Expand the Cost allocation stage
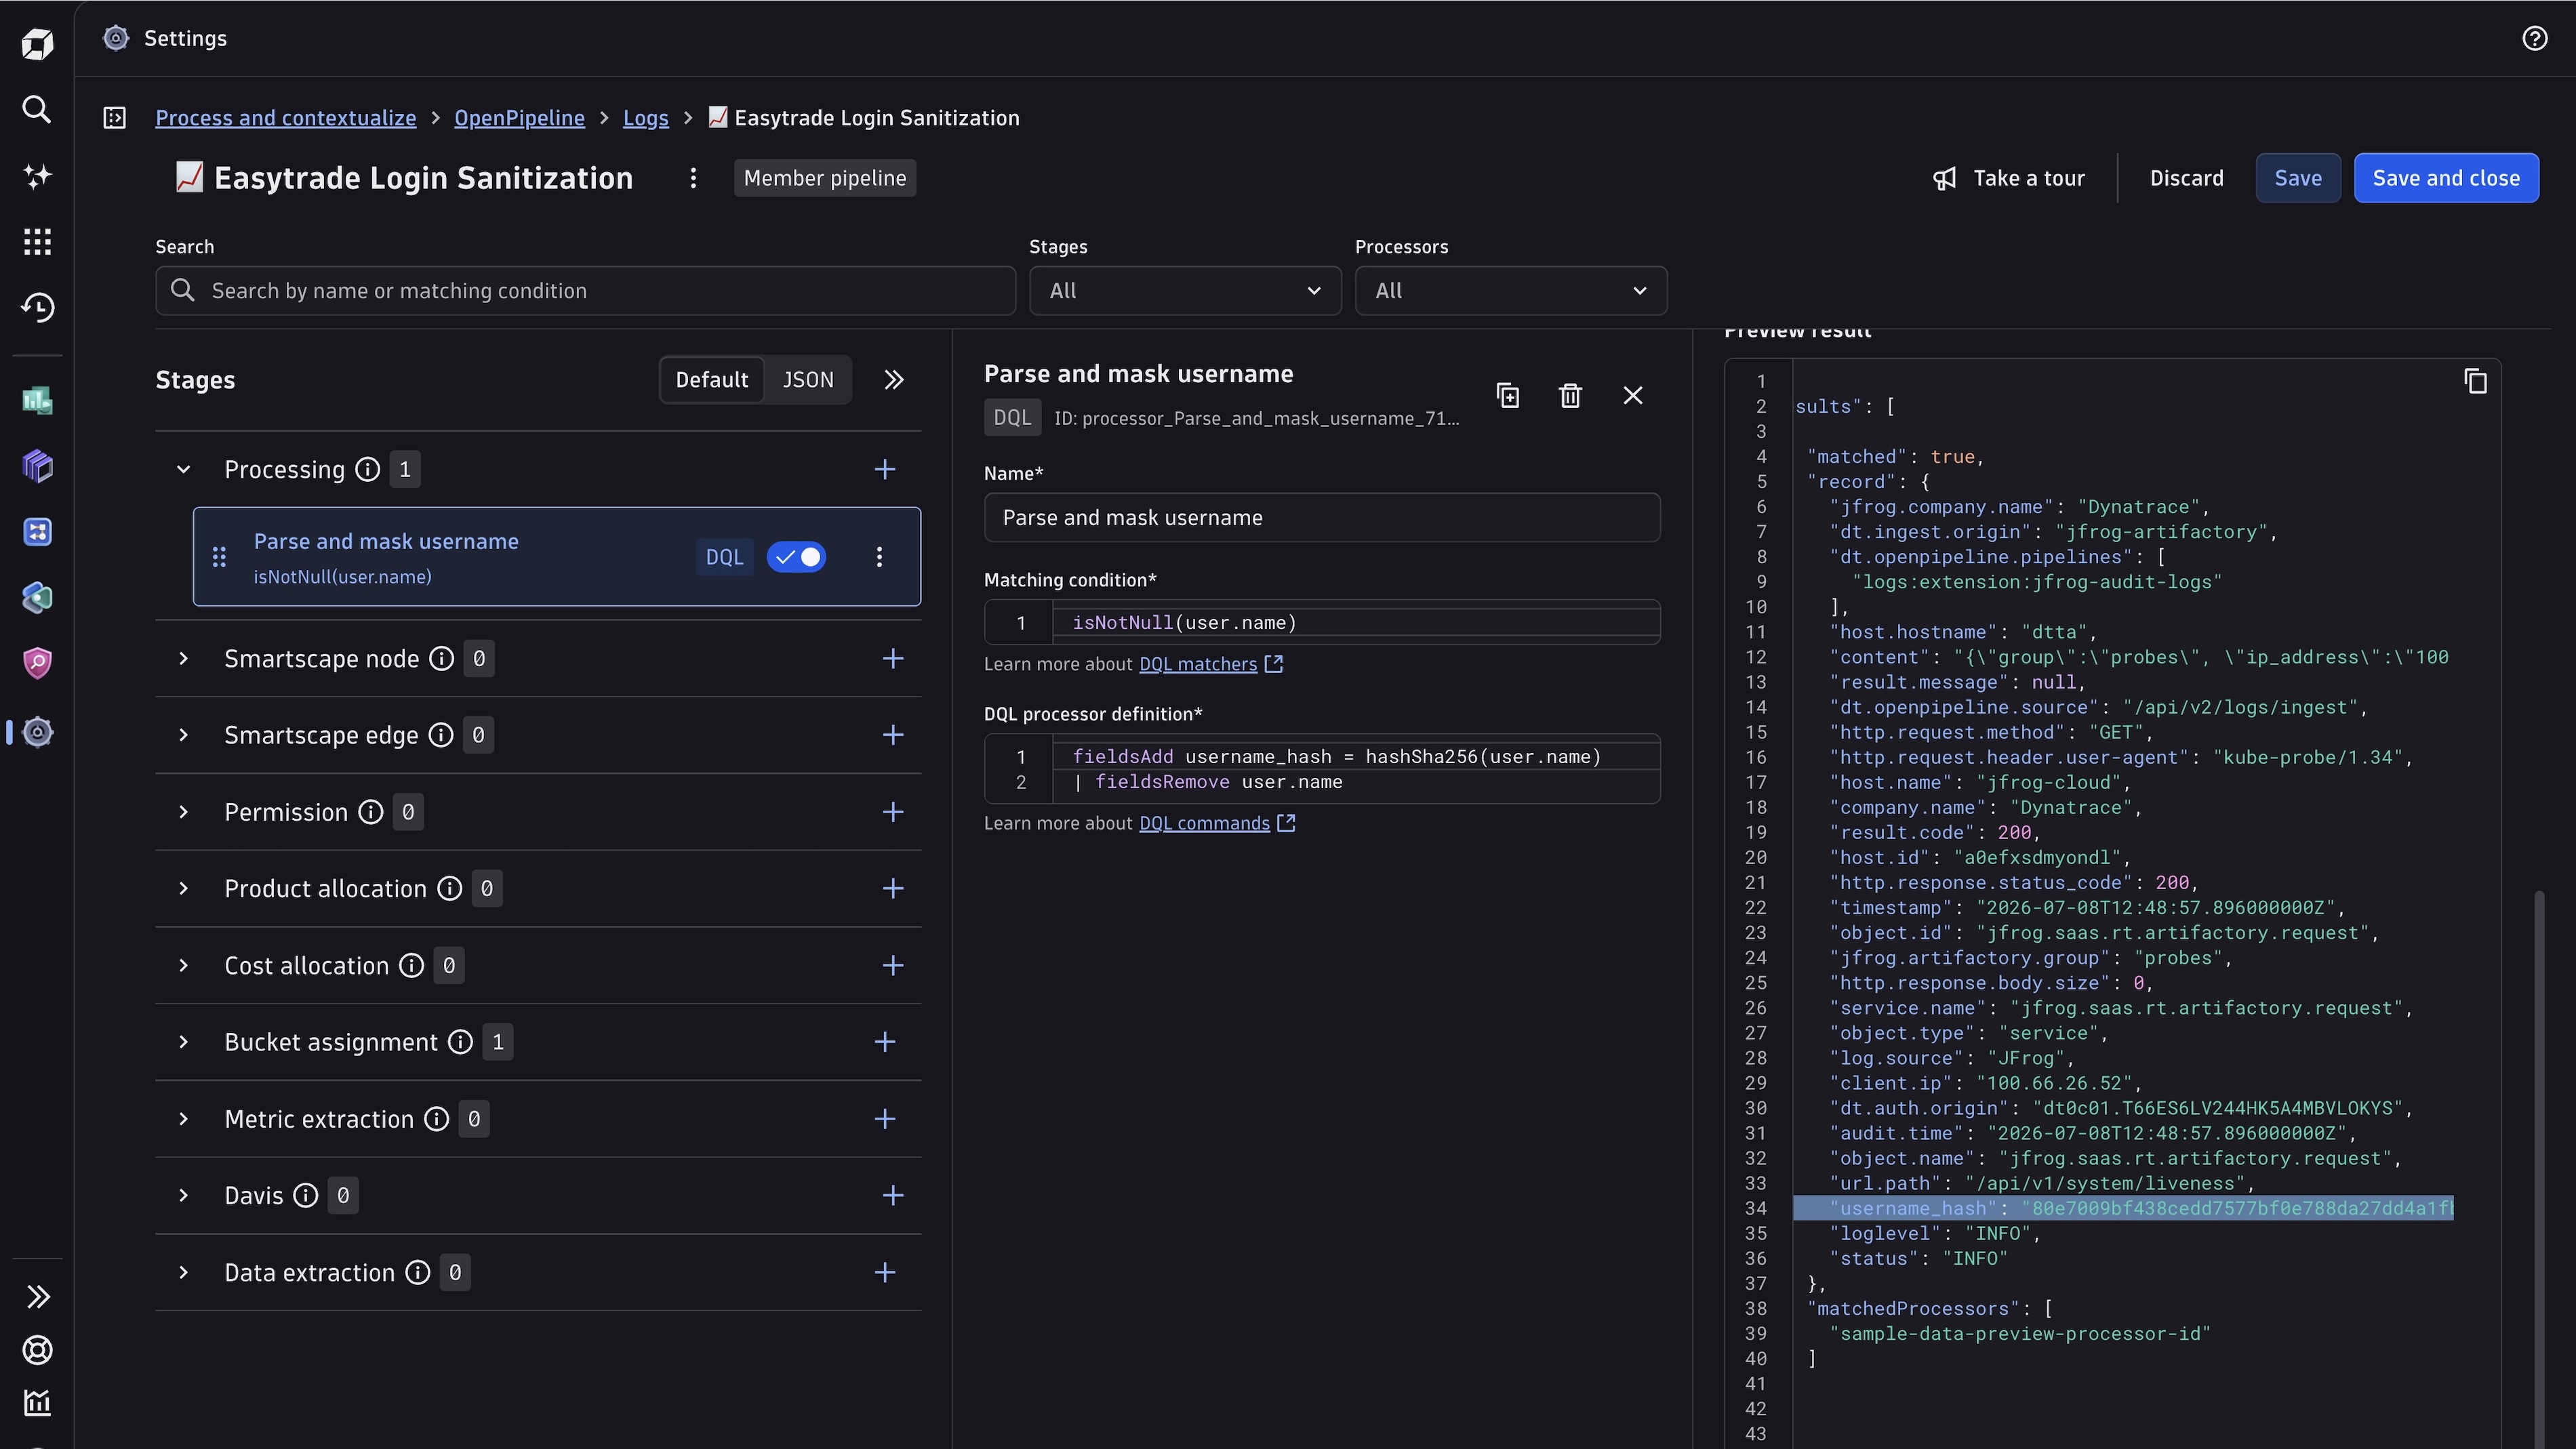The image size is (2576, 1449). pyautogui.click(x=183, y=965)
